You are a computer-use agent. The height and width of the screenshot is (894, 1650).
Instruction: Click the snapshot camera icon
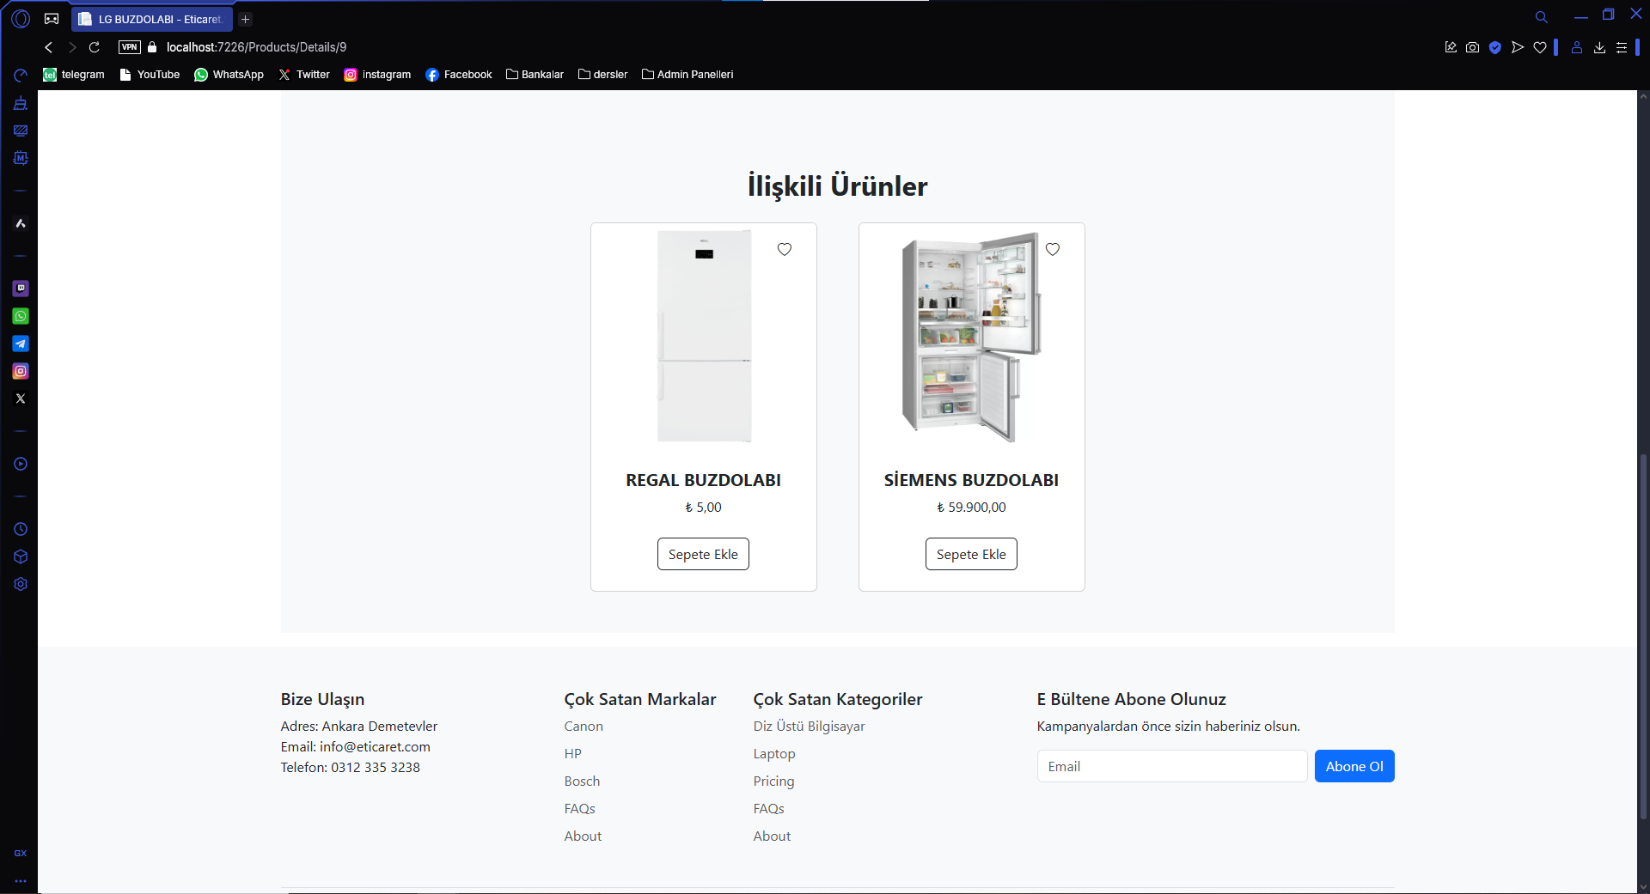[x=1472, y=47]
